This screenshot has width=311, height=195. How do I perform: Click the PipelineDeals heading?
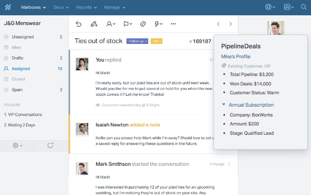(241, 46)
